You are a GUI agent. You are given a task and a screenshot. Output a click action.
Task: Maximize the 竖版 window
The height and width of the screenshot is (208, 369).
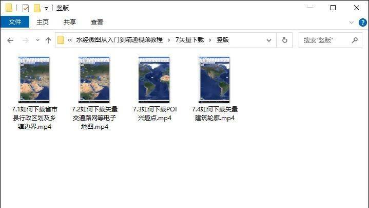[x=333, y=8]
